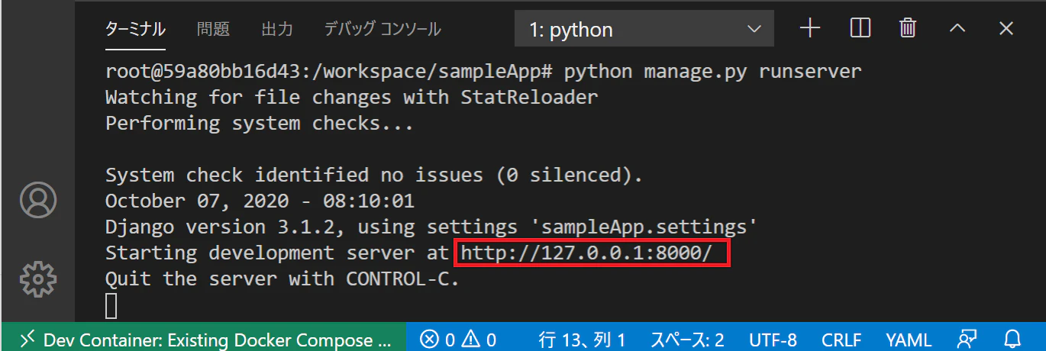Open the Accounts icon in activity bar
This screenshot has height=351, width=1046.
37,200
